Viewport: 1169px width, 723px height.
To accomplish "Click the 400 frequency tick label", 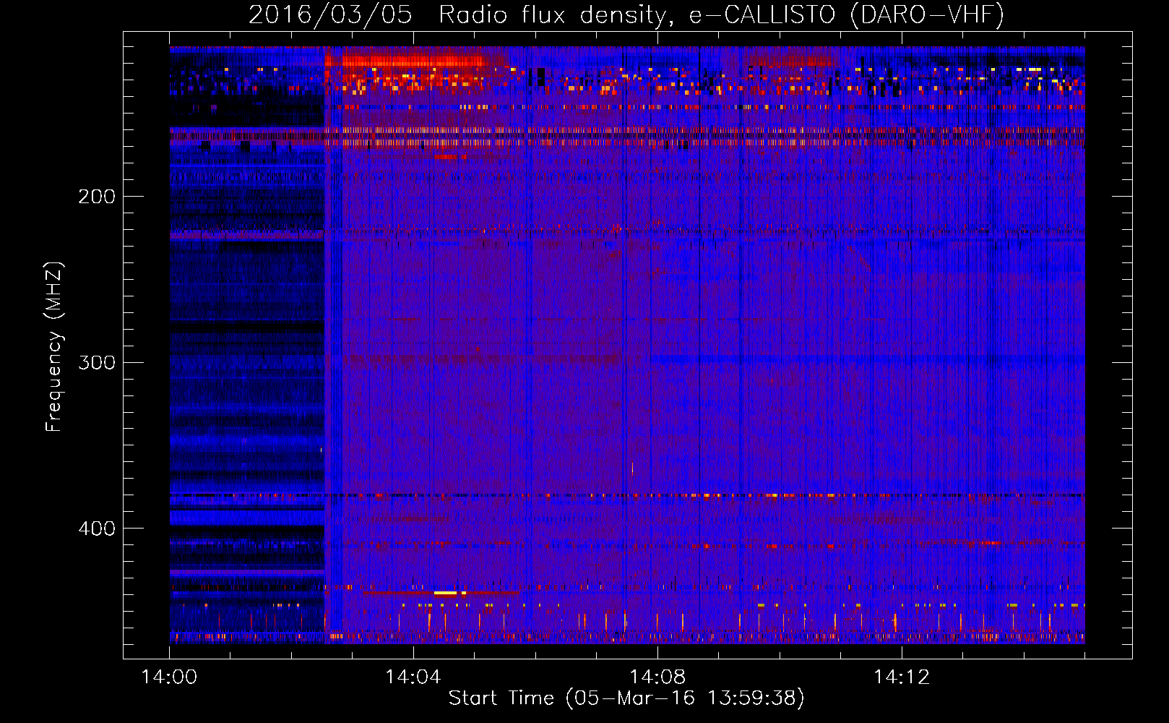I will point(97,529).
